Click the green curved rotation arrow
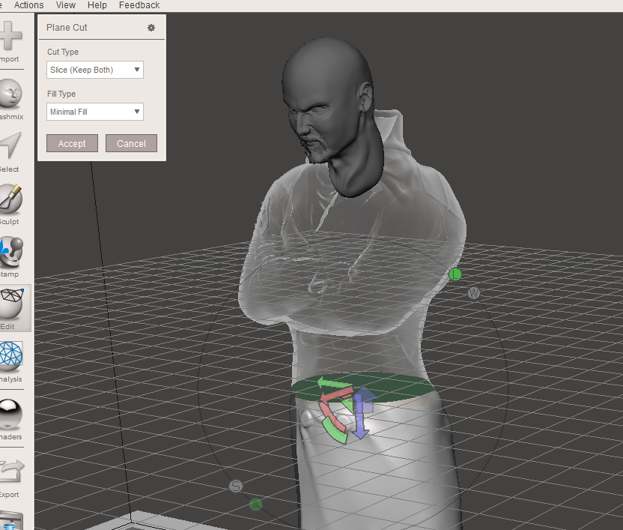This screenshot has height=530, width=623. pos(335,432)
